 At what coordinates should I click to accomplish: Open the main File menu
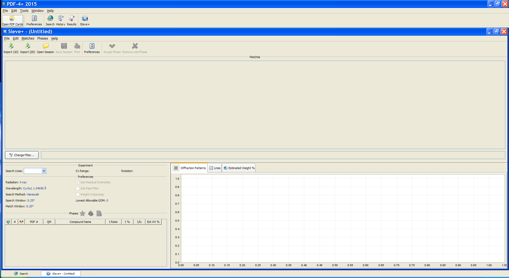click(x=5, y=11)
